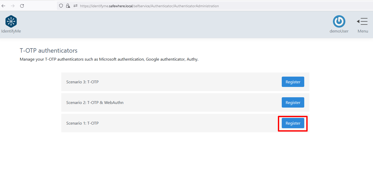This screenshot has width=373, height=178.
Task: Register Scenario 3: T-OTP authenticator
Action: (x=293, y=82)
